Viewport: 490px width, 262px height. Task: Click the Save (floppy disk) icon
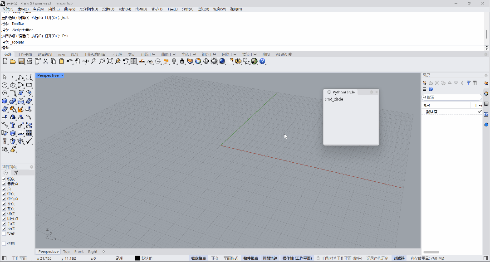[21, 61]
